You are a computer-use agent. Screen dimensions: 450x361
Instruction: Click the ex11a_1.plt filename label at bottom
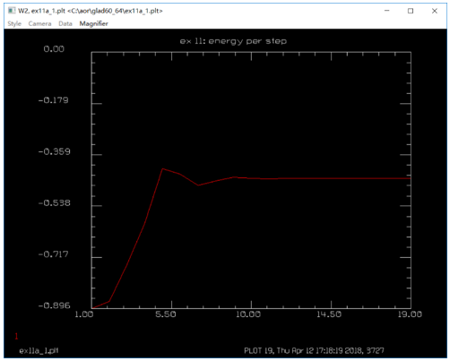click(39, 350)
